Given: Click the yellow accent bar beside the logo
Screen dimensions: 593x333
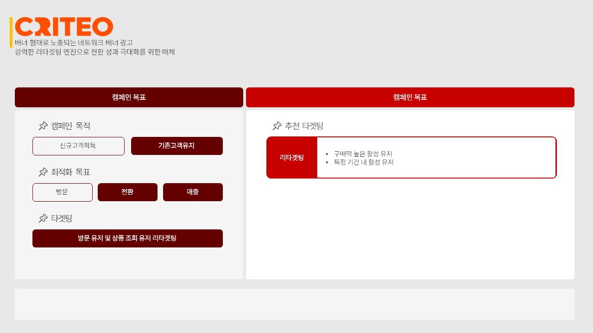Looking at the screenshot, I should (x=11, y=32).
